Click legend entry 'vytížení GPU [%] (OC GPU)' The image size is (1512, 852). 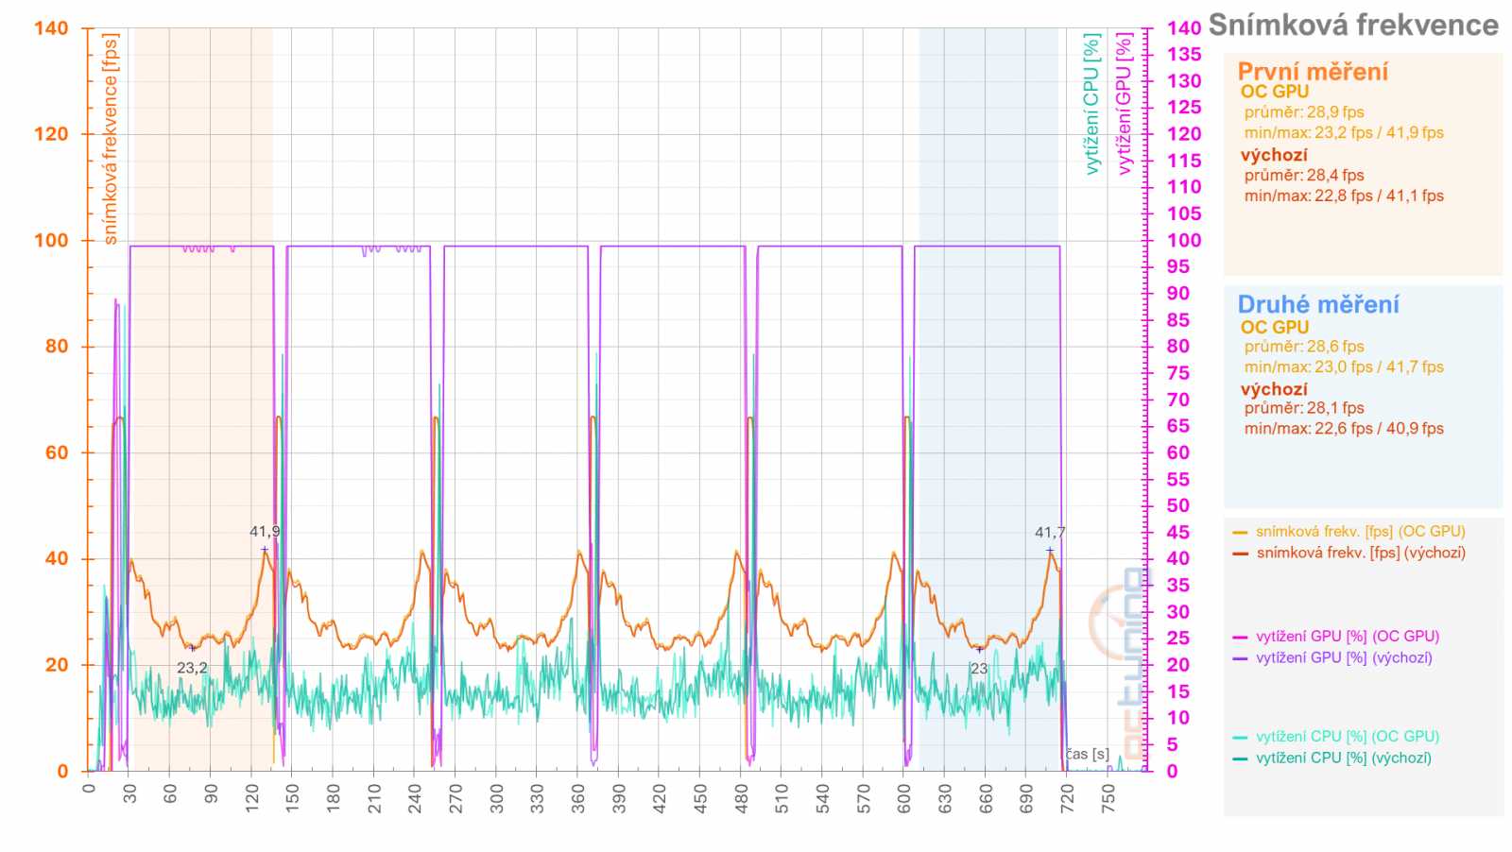pyautogui.click(x=1348, y=637)
